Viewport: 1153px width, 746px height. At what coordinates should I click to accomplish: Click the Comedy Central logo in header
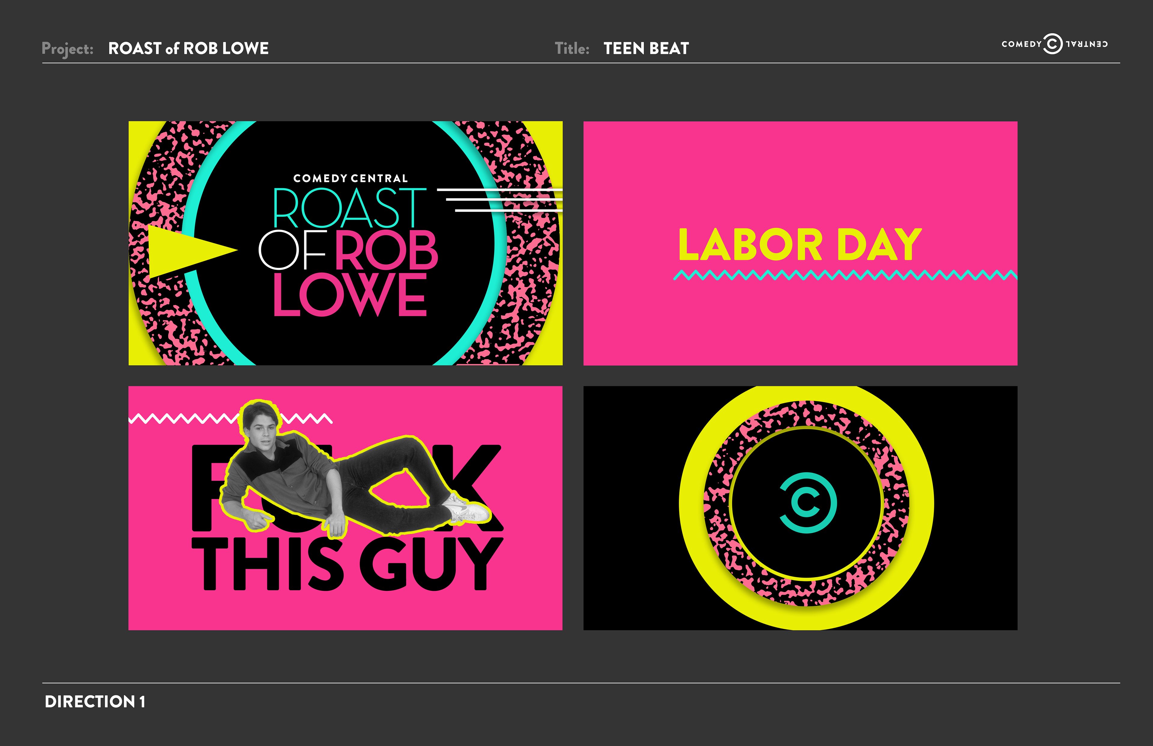click(x=1055, y=44)
